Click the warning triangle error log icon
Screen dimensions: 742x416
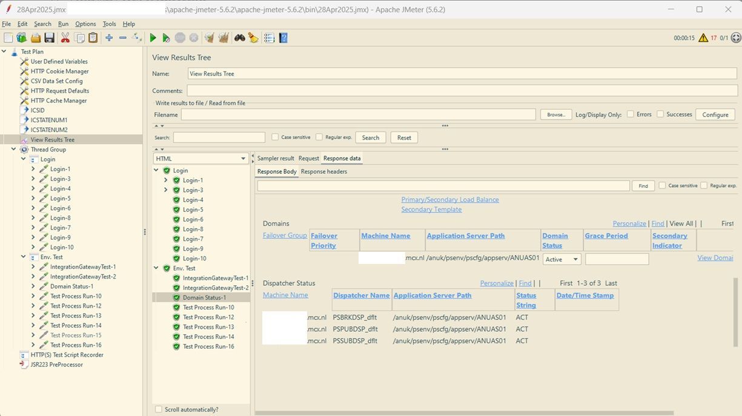pos(703,38)
